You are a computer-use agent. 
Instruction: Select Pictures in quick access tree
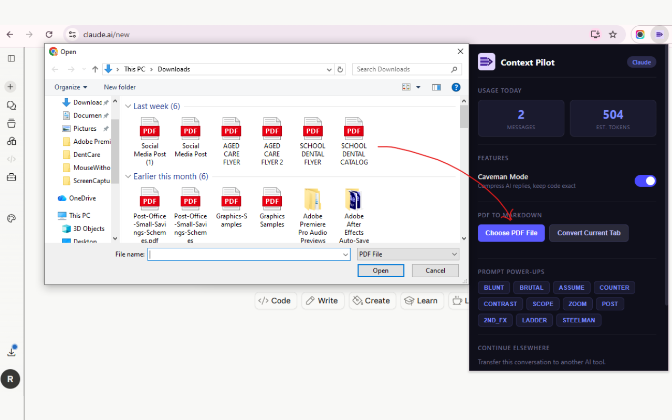(x=84, y=129)
